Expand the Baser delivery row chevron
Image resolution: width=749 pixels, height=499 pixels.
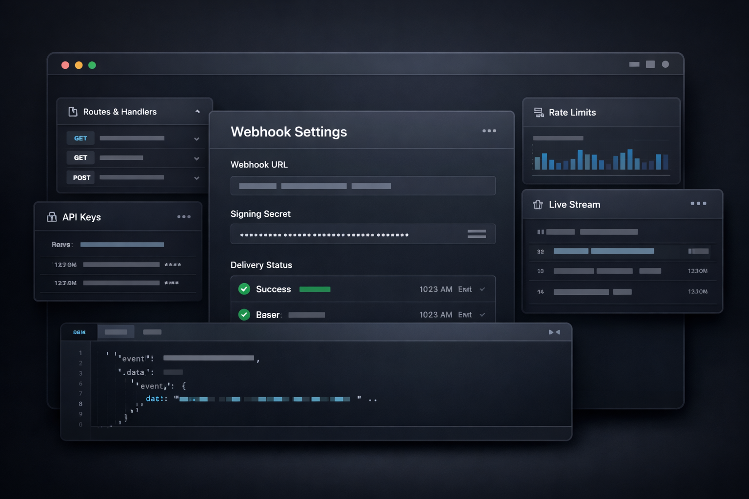tap(482, 315)
